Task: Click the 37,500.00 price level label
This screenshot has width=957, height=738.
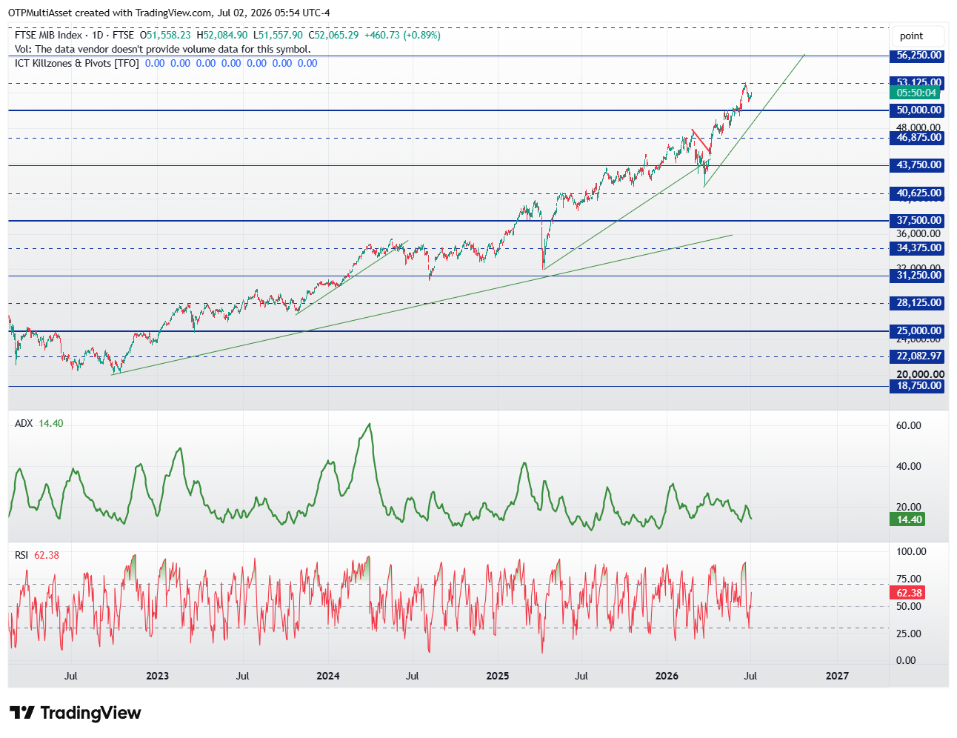Action: point(918,221)
